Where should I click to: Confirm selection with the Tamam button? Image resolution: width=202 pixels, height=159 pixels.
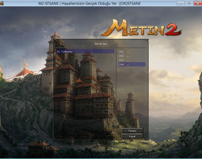pos(132,131)
